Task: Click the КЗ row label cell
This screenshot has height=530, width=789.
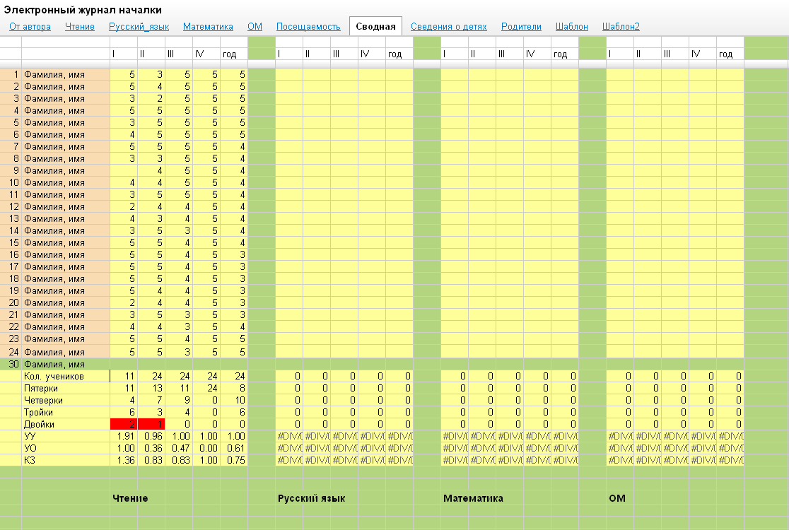Action: (x=66, y=460)
